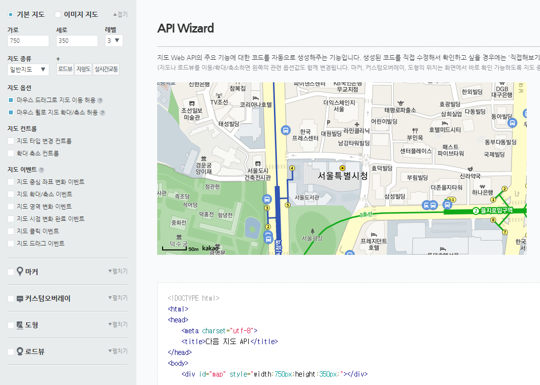The width and height of the screenshot is (540, 385).
Task: Expand the 도형 section with 펼치기
Action: point(118,324)
